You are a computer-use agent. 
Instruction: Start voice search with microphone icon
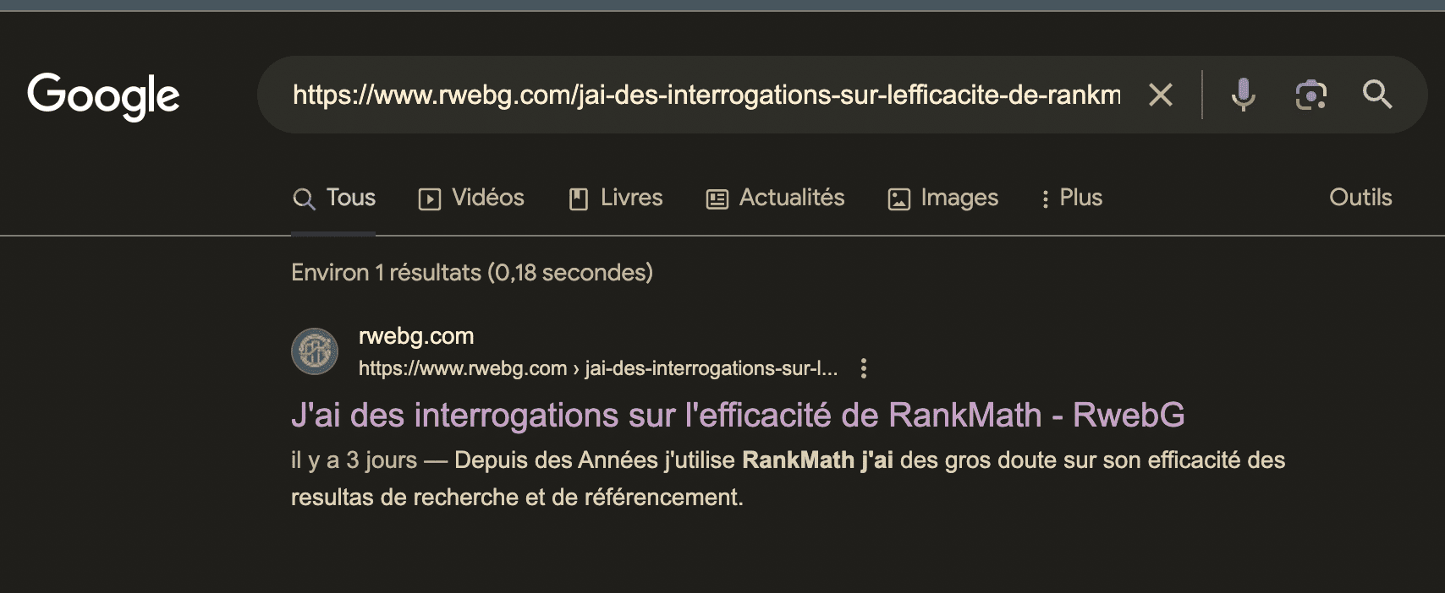(1243, 95)
